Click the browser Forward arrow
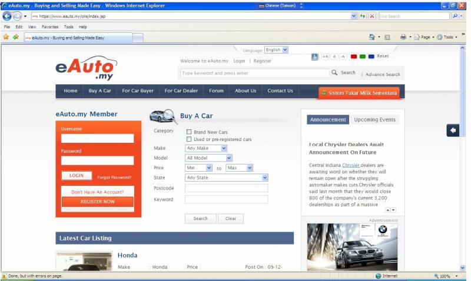Image resolution: width=471 pixels, height=281 pixels. [x=17, y=16]
